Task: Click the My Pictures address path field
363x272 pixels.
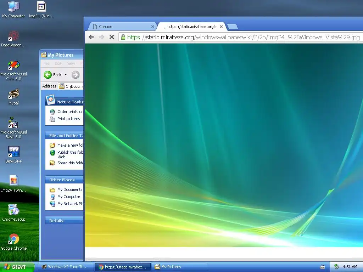Action: point(71,86)
